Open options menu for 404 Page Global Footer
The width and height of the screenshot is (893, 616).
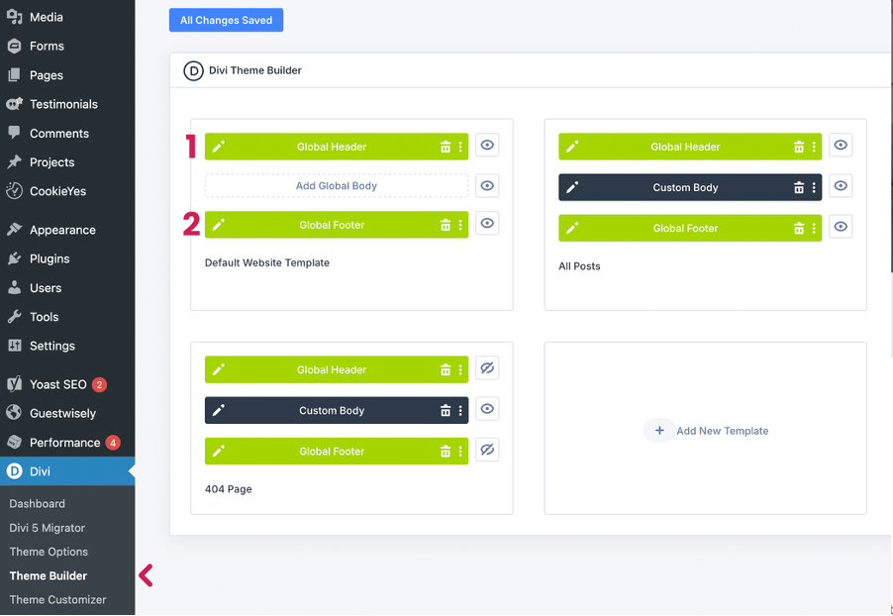click(460, 452)
